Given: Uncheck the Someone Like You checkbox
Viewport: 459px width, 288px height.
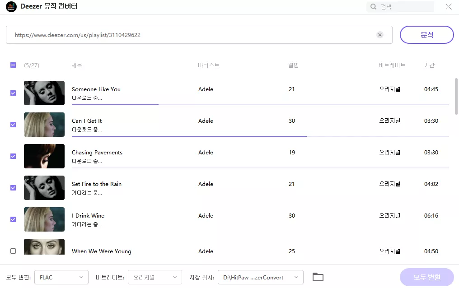Looking at the screenshot, I should (13, 93).
